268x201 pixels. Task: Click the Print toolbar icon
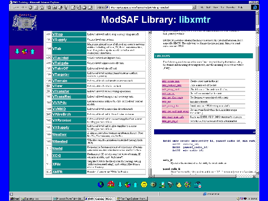pos(84,7)
